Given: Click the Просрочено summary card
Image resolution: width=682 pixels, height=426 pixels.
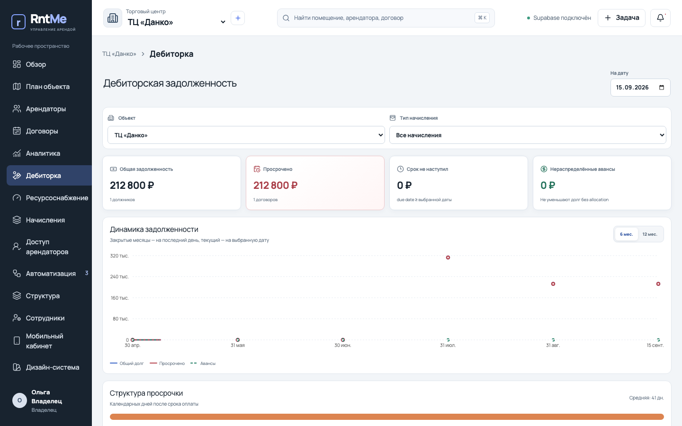Looking at the screenshot, I should (315, 183).
